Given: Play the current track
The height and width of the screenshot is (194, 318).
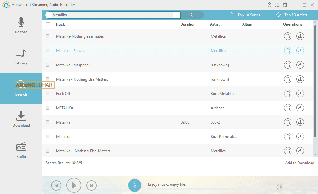Looking at the screenshot, I should [x=74, y=185].
